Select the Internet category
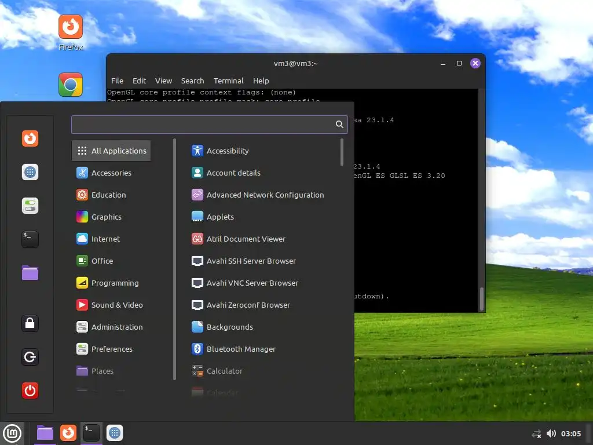 111,239
